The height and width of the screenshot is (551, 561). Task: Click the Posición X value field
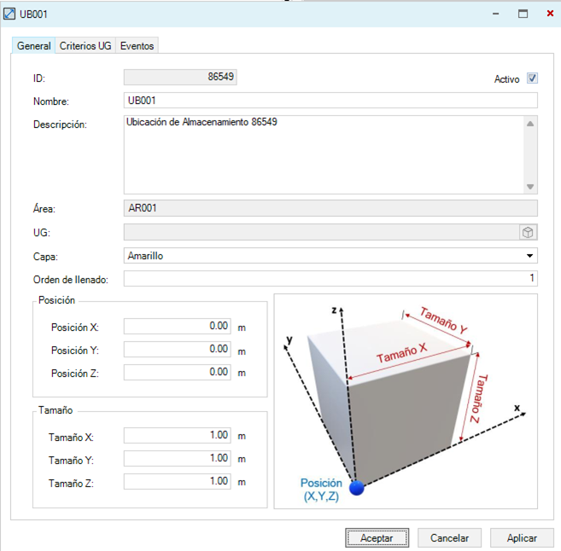pyautogui.click(x=178, y=326)
